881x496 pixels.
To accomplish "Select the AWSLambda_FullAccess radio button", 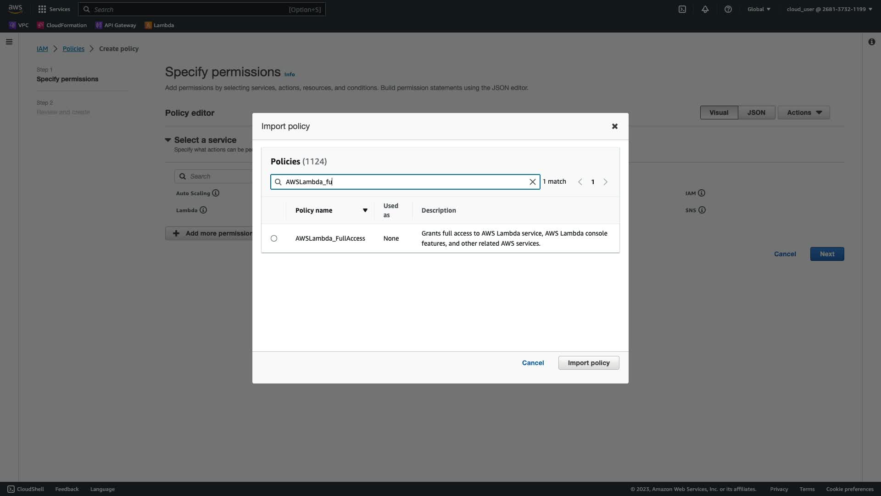I will coord(274,238).
